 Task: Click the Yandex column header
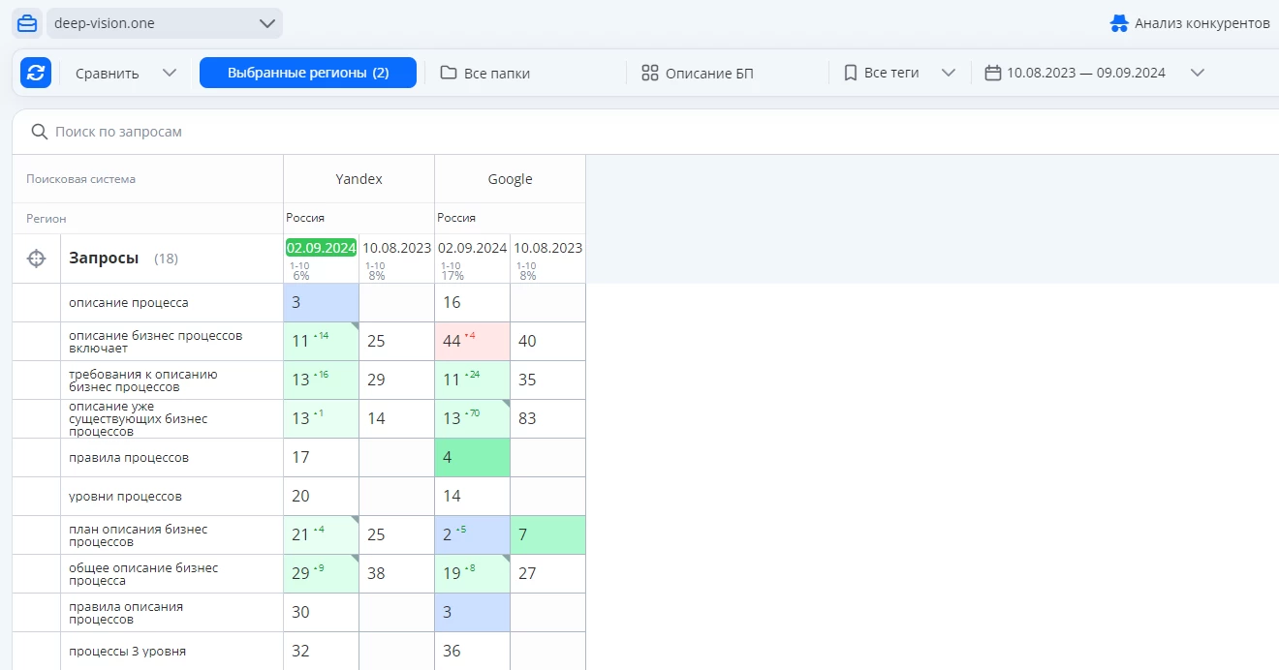pos(359,179)
